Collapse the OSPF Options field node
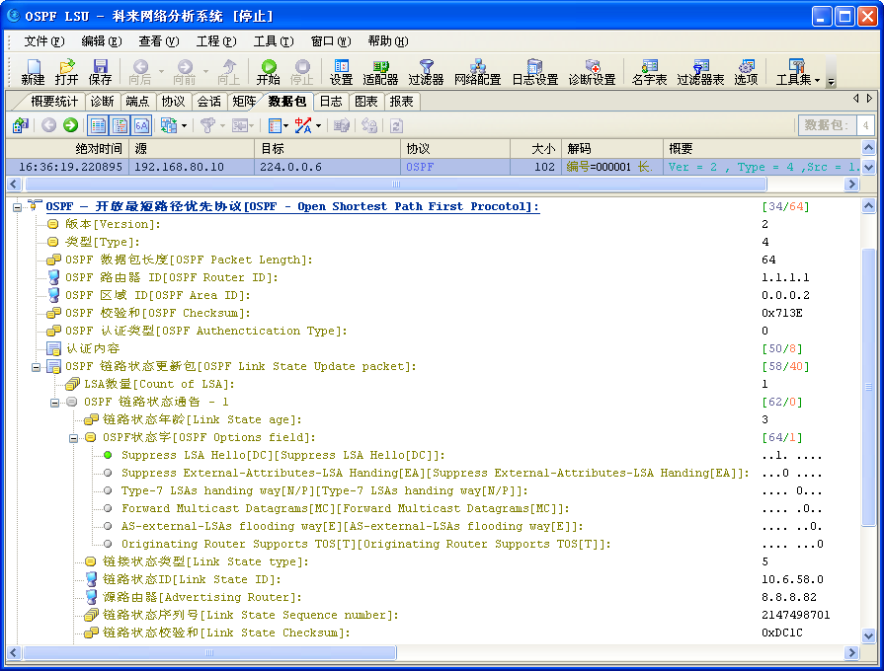 (74, 437)
